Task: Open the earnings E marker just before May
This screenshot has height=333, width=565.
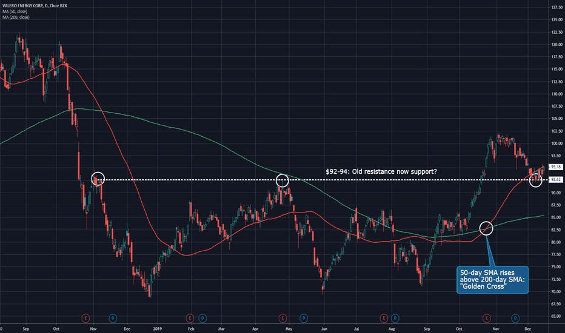Action: click(x=283, y=318)
